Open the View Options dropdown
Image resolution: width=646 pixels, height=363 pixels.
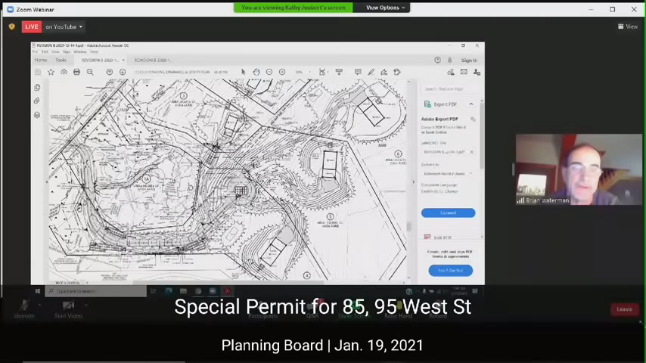click(x=386, y=8)
